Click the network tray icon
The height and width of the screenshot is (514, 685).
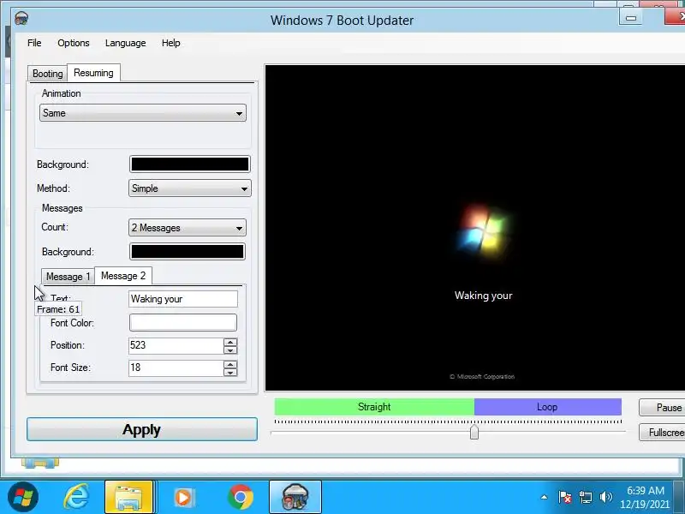click(x=586, y=497)
